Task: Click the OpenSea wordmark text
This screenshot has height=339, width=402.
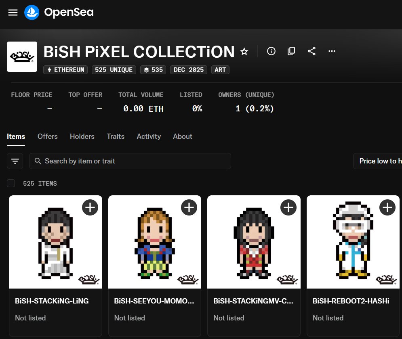Action: pyautogui.click(x=69, y=12)
